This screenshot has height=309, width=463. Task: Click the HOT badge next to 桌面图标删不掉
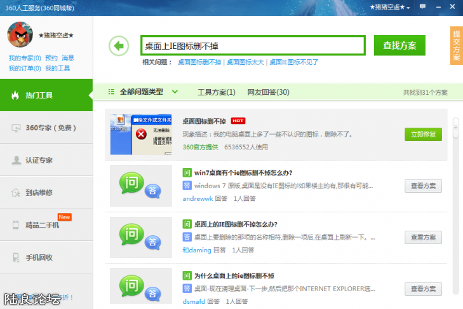click(238, 121)
